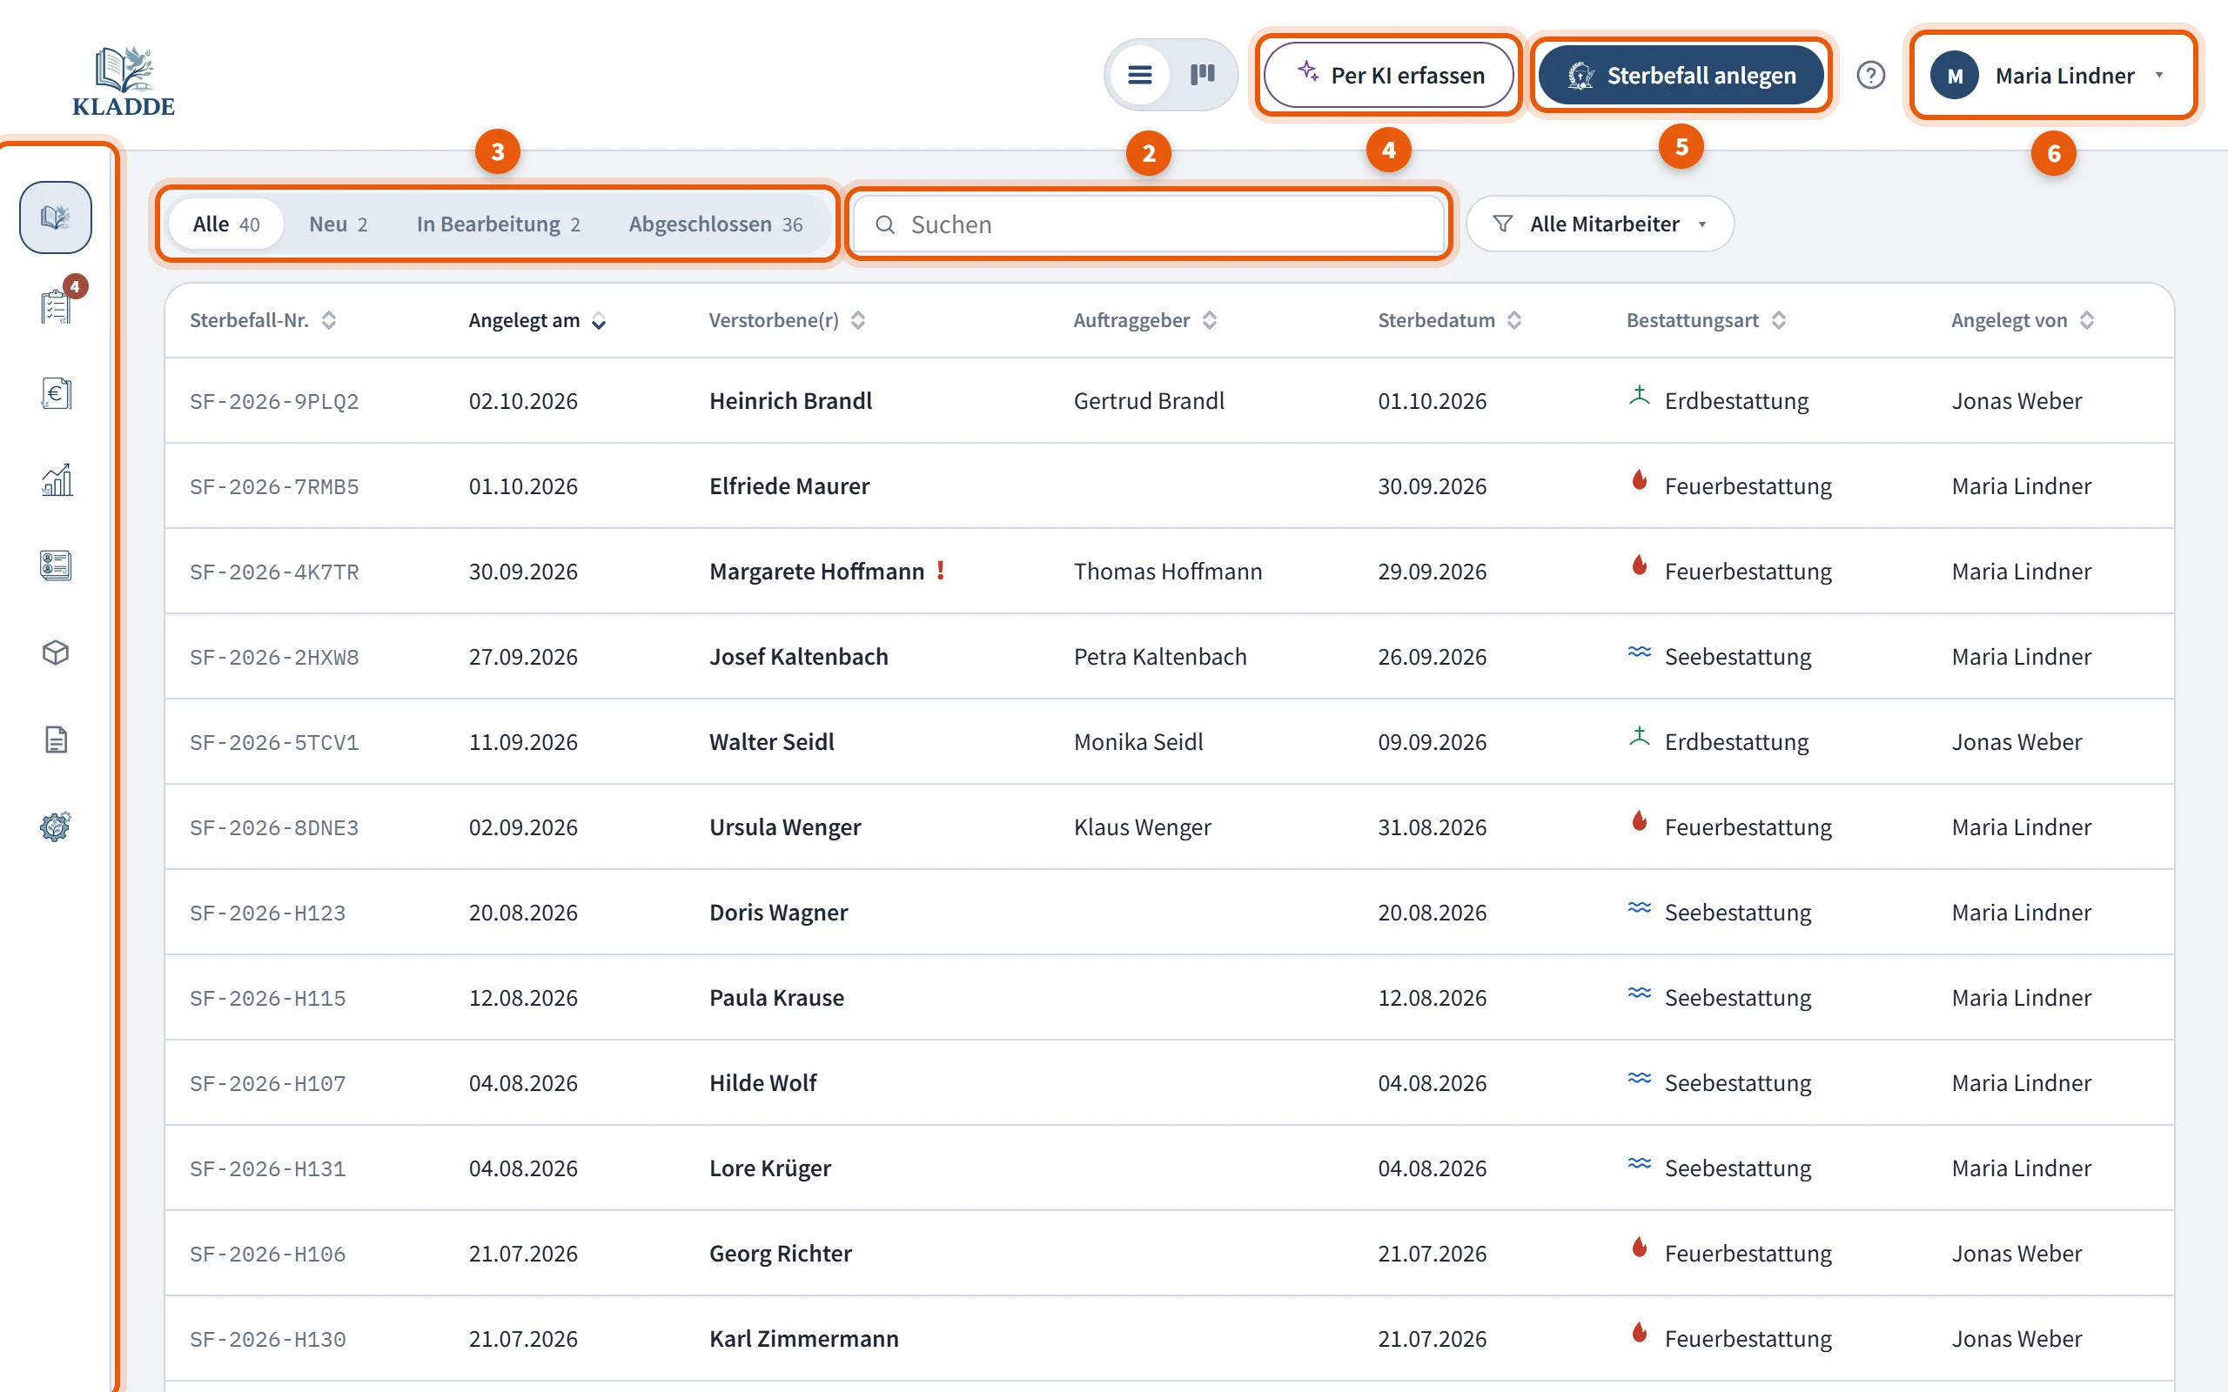
Task: Open the Josef Kaltenbach entry
Action: coord(798,656)
